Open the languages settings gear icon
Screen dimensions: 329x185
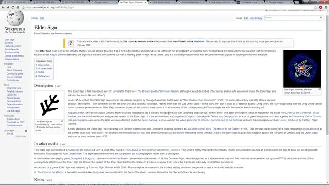(26, 131)
